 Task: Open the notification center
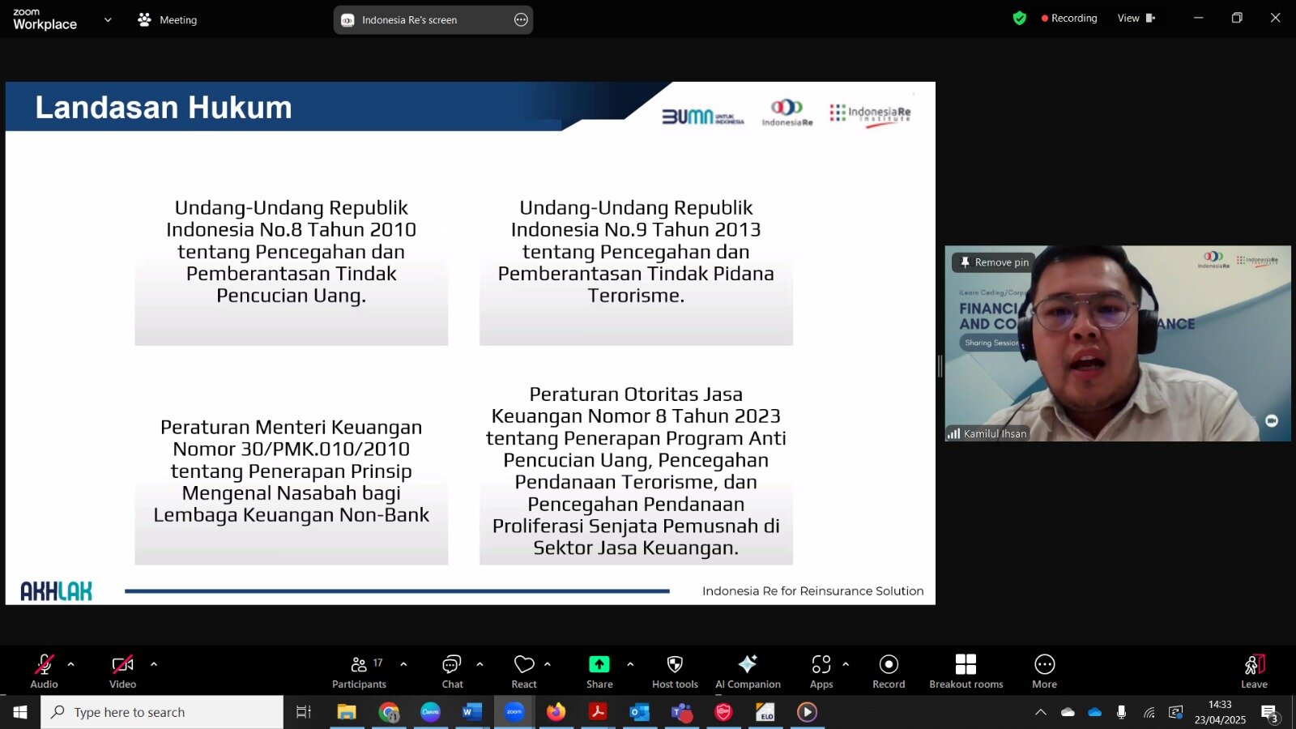[x=1269, y=713]
